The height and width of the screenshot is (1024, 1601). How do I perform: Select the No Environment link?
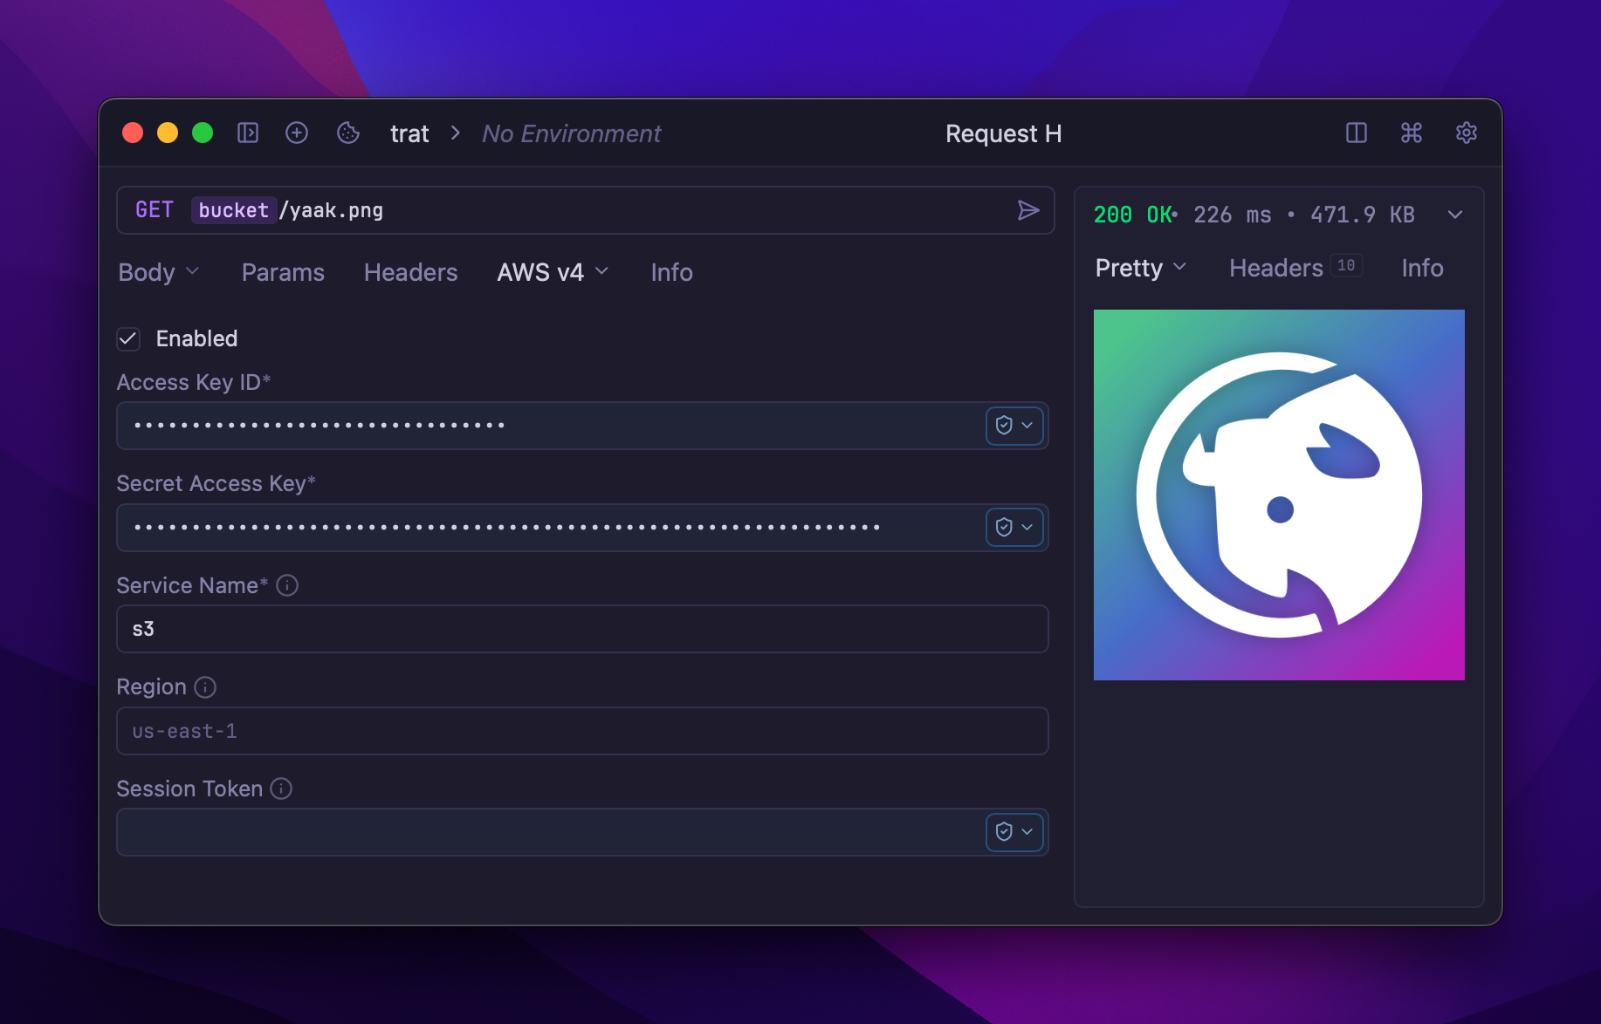pyautogui.click(x=571, y=133)
